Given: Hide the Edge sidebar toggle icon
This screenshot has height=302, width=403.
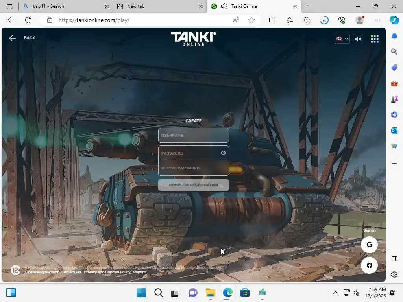Looking at the screenshot, I should (x=394, y=259).
